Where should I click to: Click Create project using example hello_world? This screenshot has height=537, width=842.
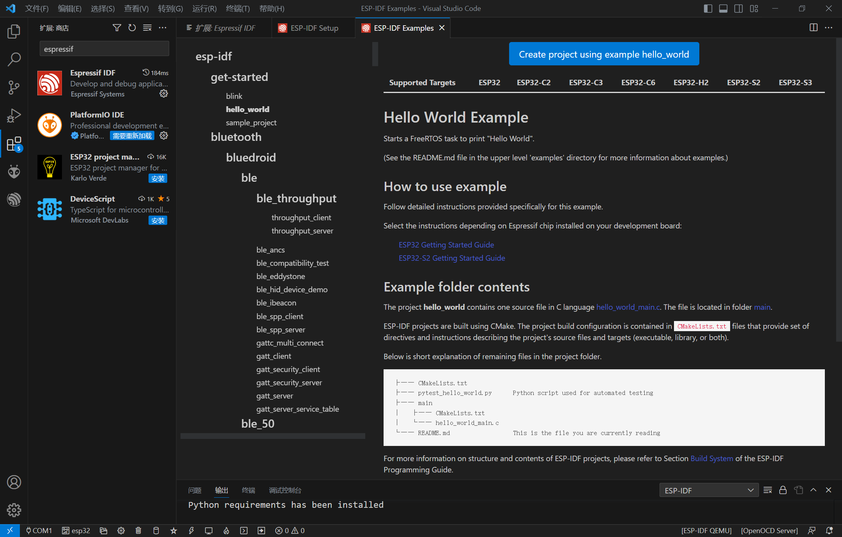(x=603, y=54)
